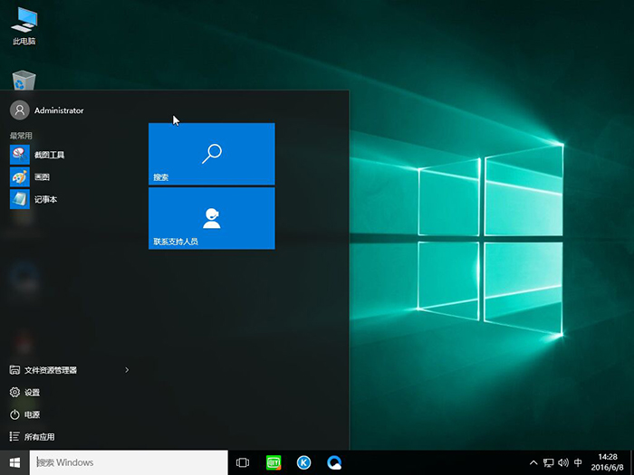This screenshot has height=475, width=634.
Task: Show All apps (所有应用) list
Action: point(39,437)
